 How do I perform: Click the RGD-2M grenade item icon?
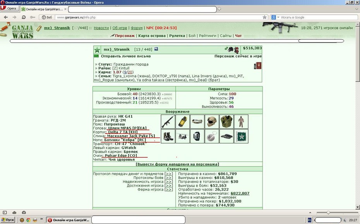coord(183,121)
